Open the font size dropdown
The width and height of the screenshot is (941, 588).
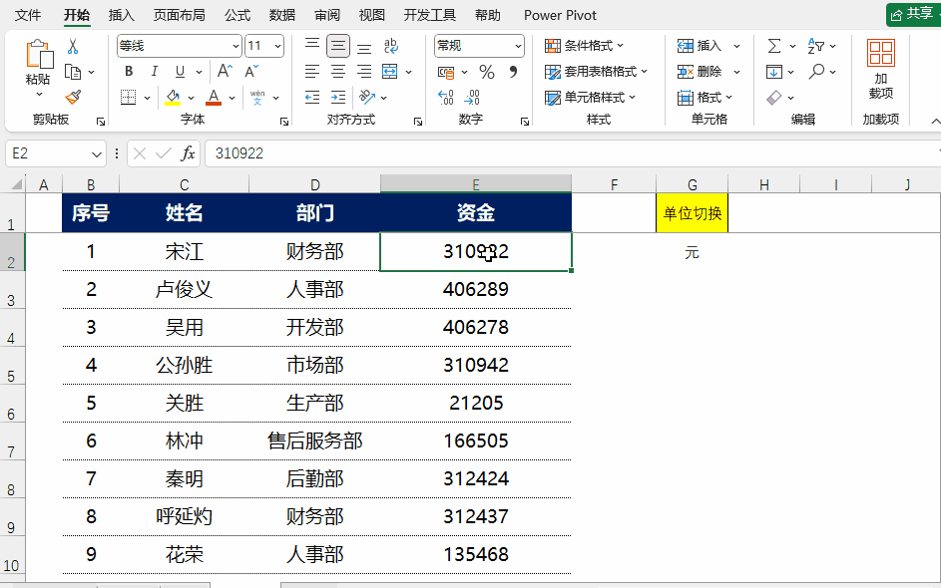(277, 46)
